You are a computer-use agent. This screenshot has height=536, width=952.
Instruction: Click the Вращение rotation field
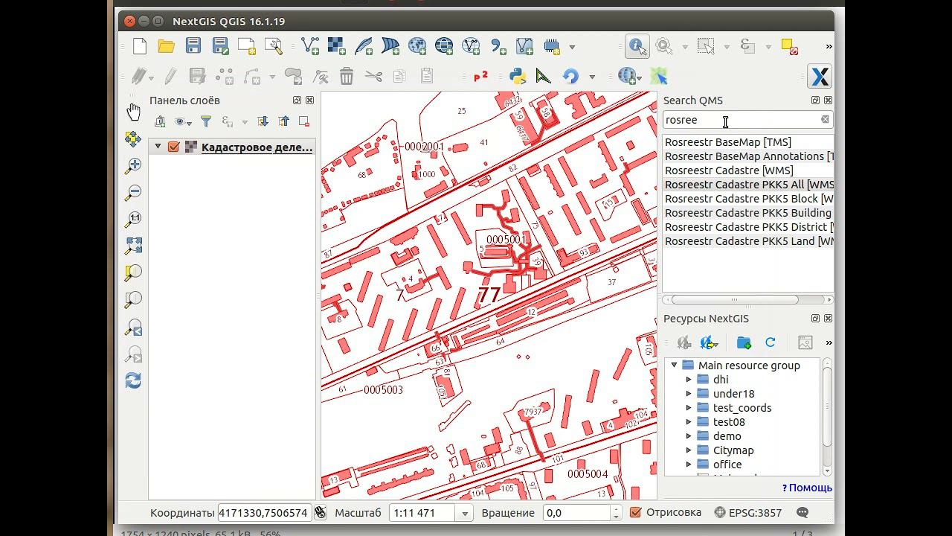pos(577,513)
